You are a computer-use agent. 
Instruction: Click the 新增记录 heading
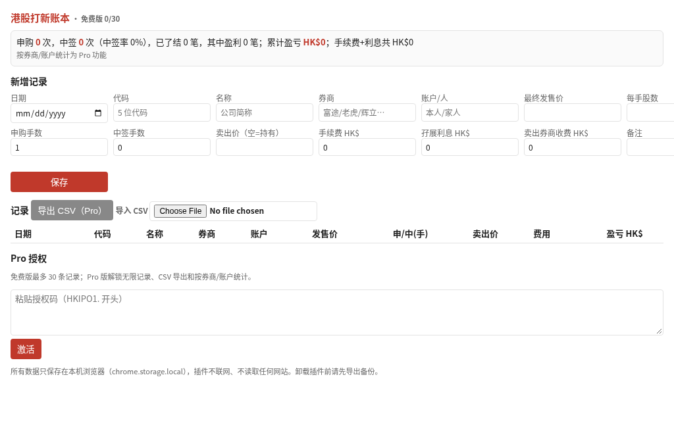pyautogui.click(x=29, y=82)
